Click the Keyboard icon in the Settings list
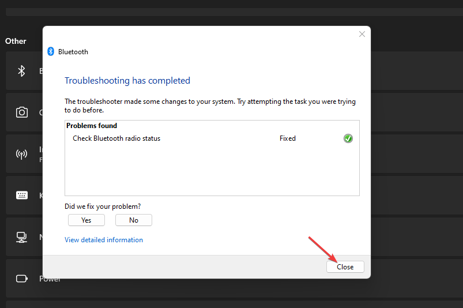The image size is (463, 308). 21,195
